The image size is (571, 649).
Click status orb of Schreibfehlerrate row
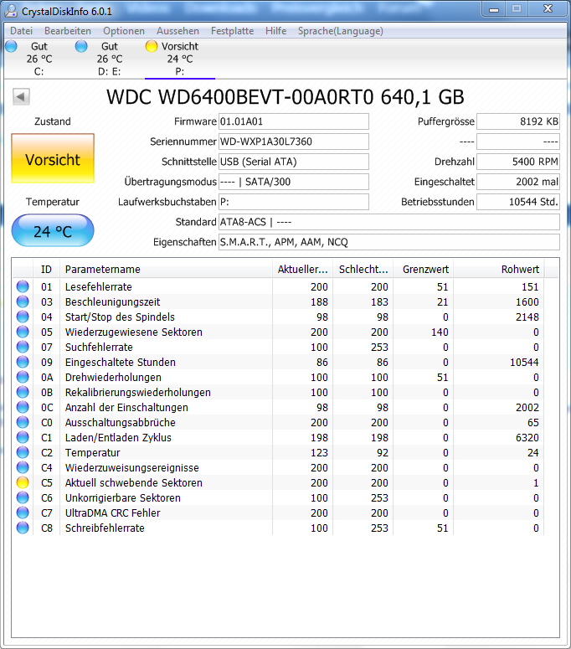point(23,528)
